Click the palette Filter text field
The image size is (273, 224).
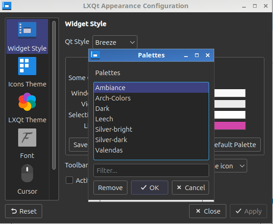[x=151, y=171]
